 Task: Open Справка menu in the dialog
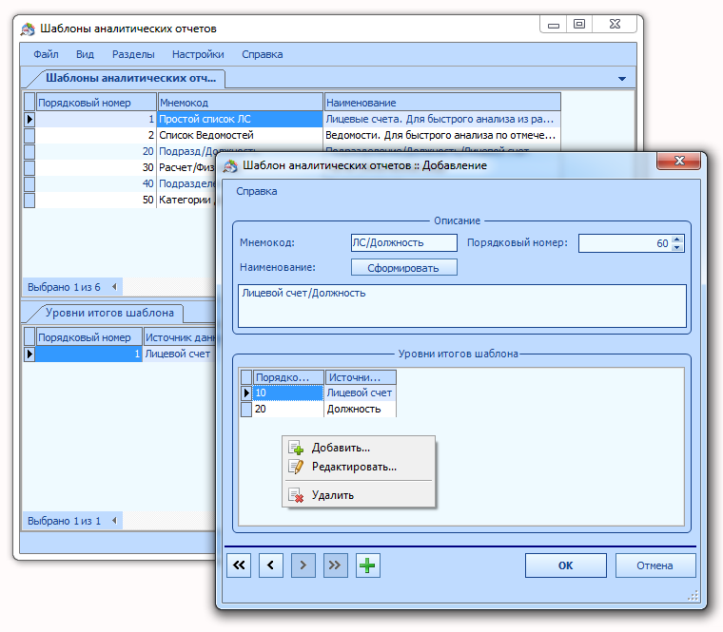click(256, 191)
